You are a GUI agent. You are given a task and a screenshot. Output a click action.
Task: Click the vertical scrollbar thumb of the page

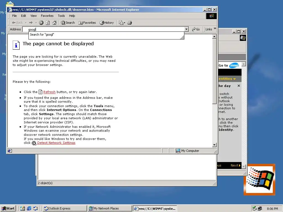click(214, 71)
